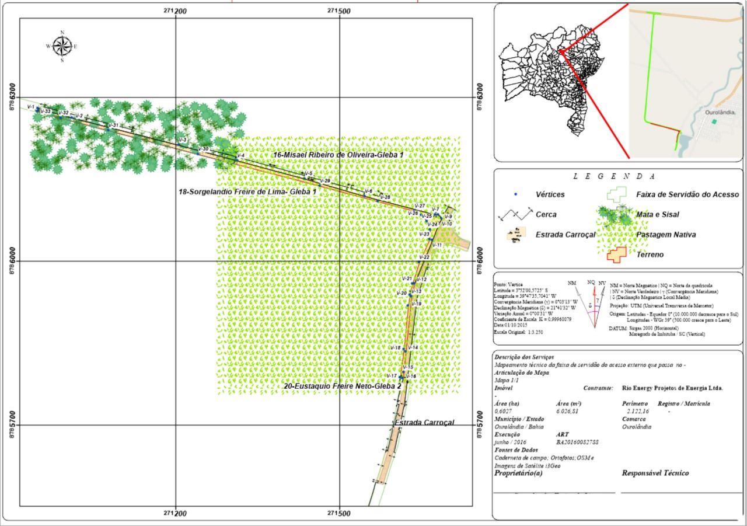This screenshot has width=747, height=526.
Task: Click the Faixa de Servidão legend symbol
Action: [617, 194]
